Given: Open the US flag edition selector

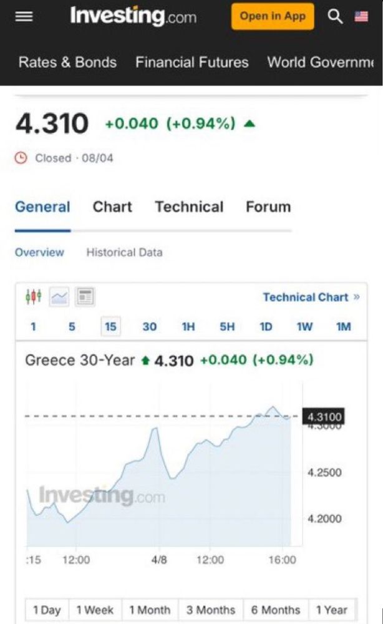Looking at the screenshot, I should tap(361, 16).
